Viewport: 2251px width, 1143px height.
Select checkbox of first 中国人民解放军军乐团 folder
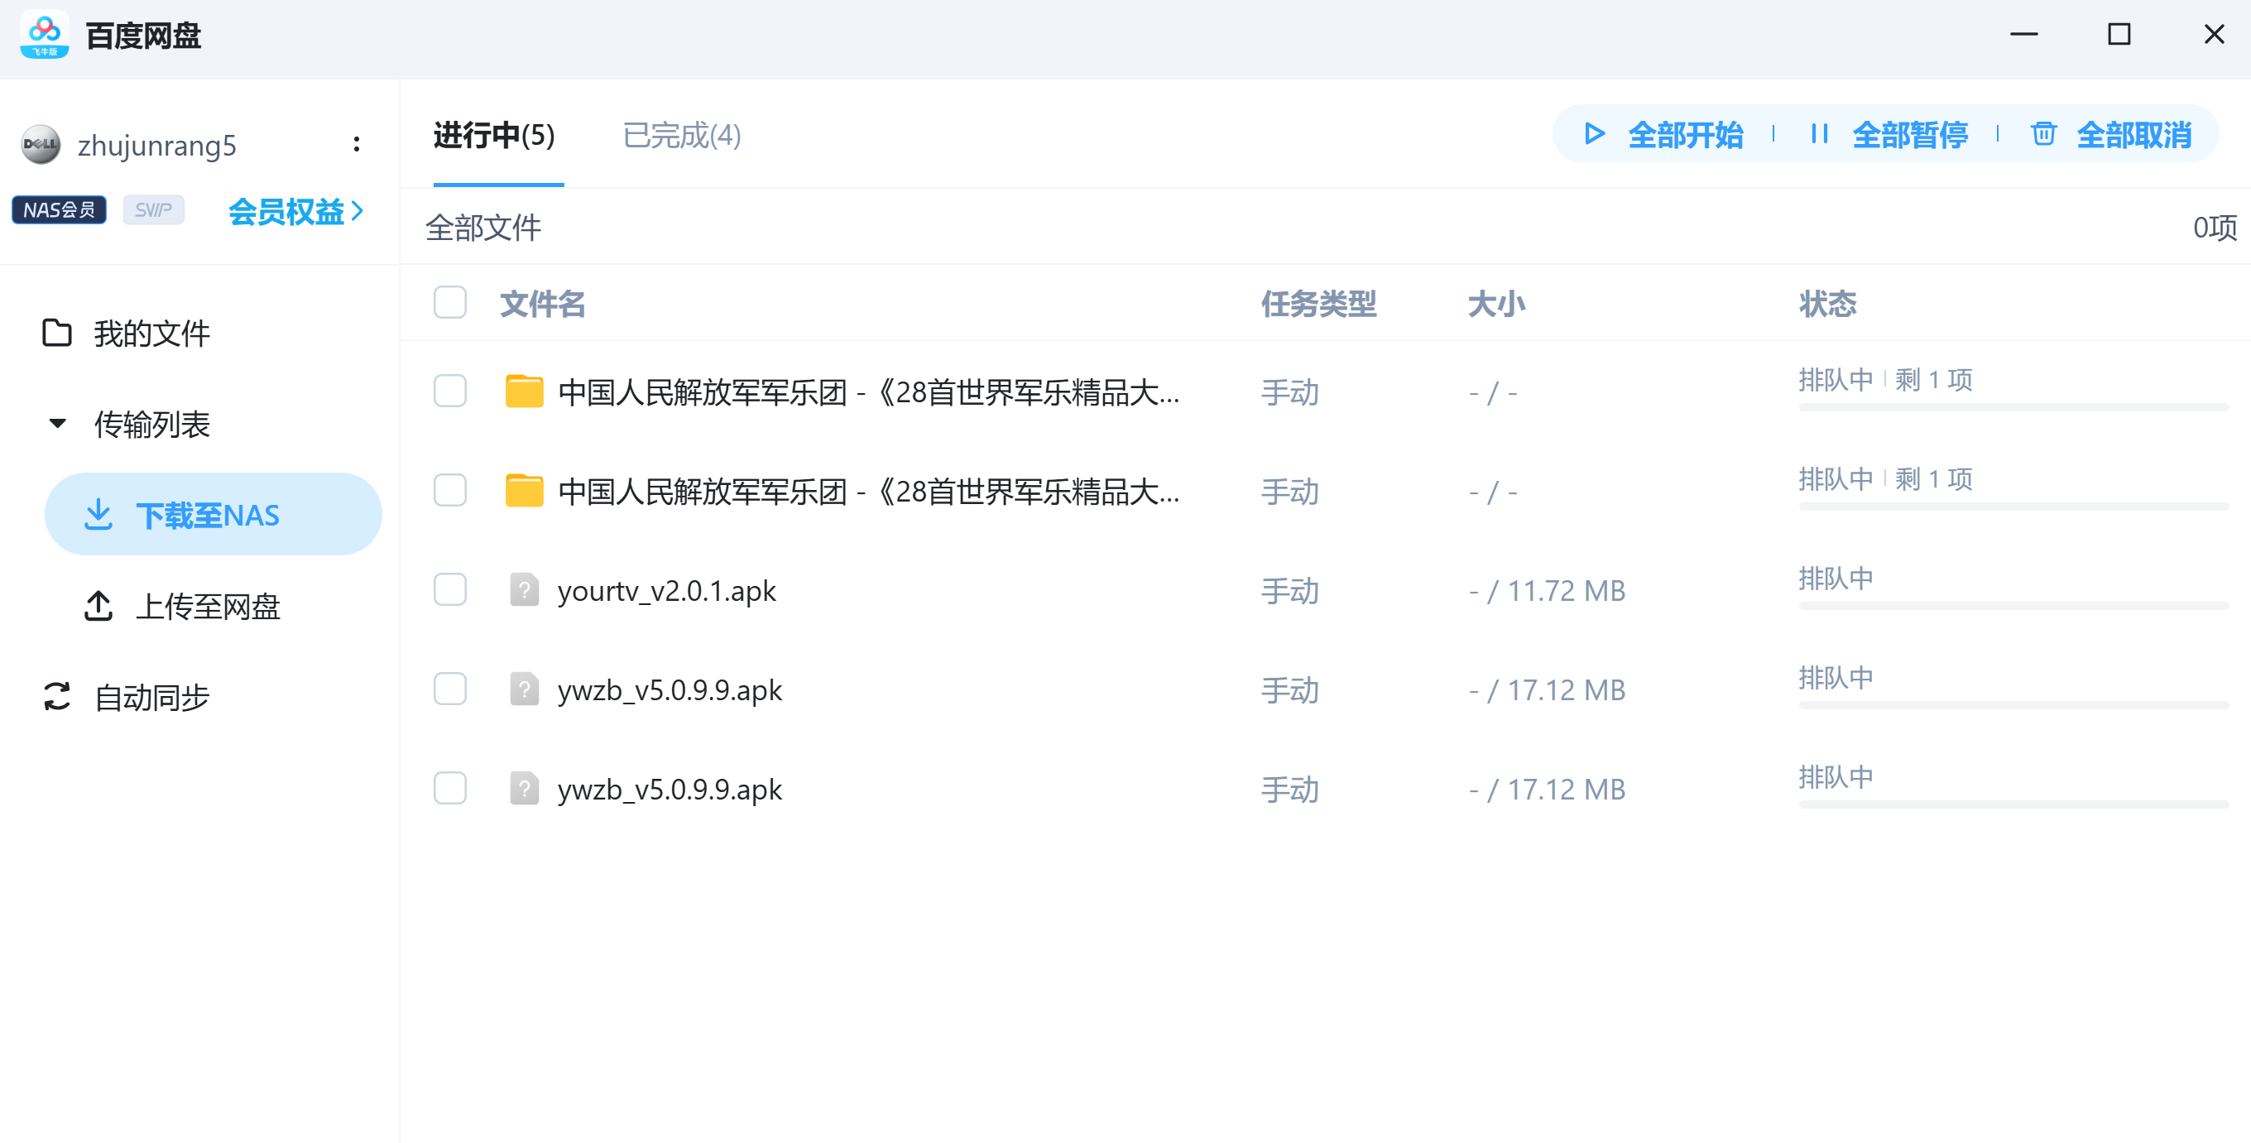[450, 391]
